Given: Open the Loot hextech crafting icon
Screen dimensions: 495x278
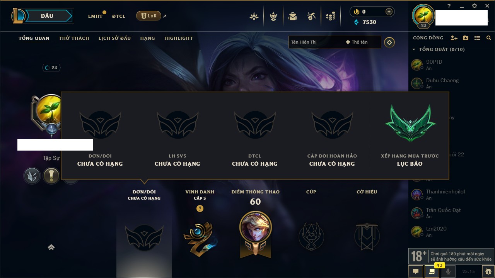Looking at the screenshot, I should (312, 16).
